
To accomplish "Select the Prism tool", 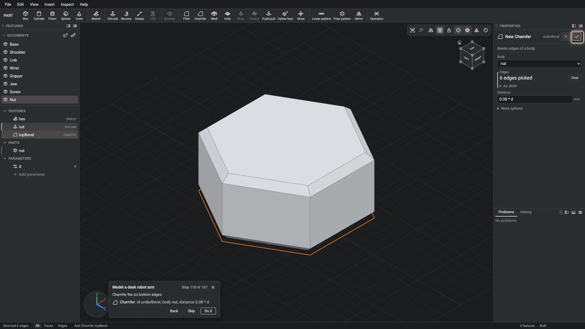I will tap(52, 16).
